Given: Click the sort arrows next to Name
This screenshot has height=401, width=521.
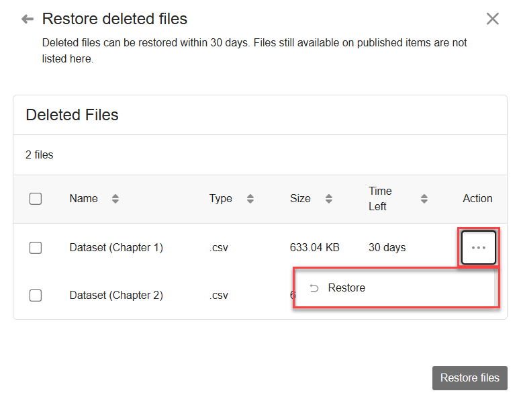Looking at the screenshot, I should [x=115, y=199].
